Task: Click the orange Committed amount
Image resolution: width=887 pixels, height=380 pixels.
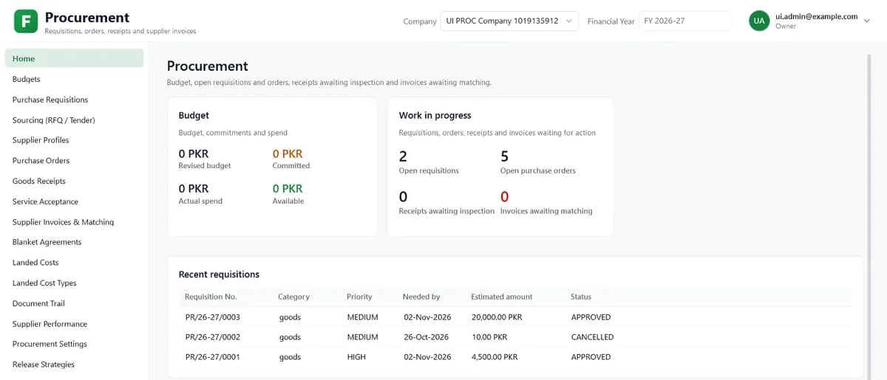Action: [288, 154]
